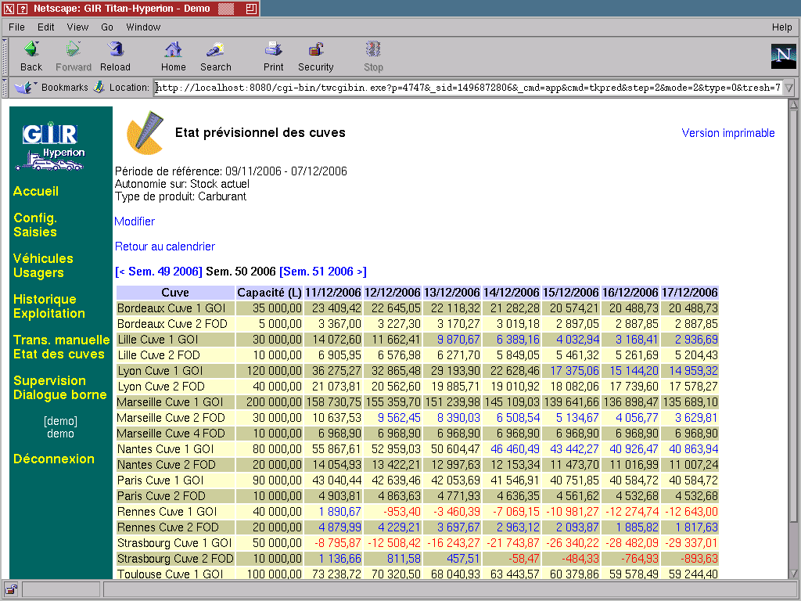This screenshot has width=801, height=601.
Task: Click the Bookmarks label
Action: point(64,88)
